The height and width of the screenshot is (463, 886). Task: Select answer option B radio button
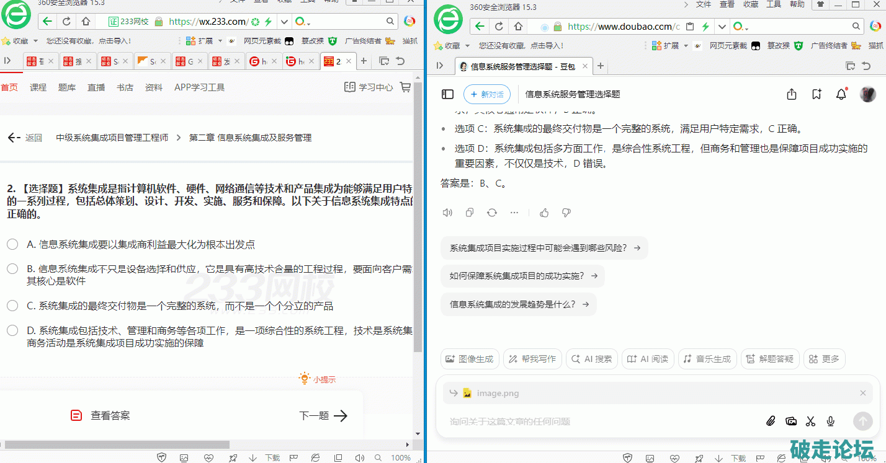pos(12,269)
